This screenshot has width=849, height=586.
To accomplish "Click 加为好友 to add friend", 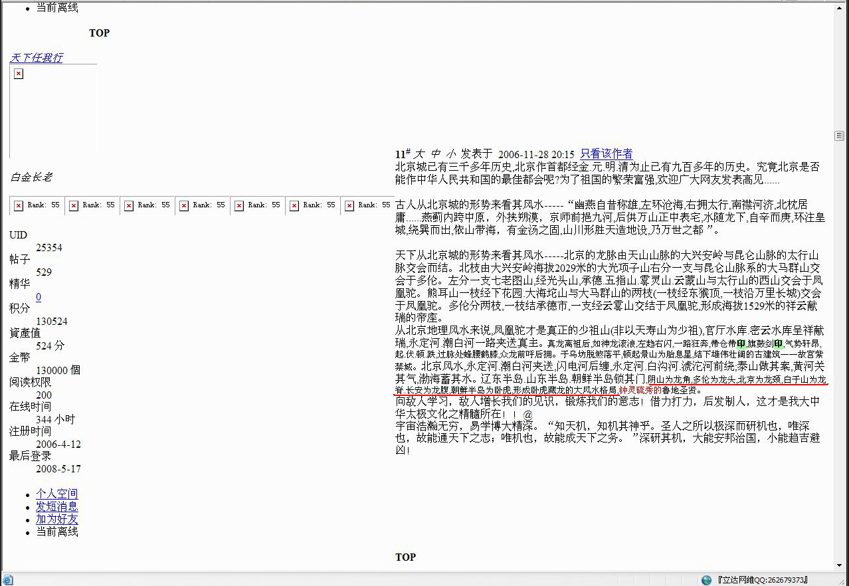I will click(56, 519).
